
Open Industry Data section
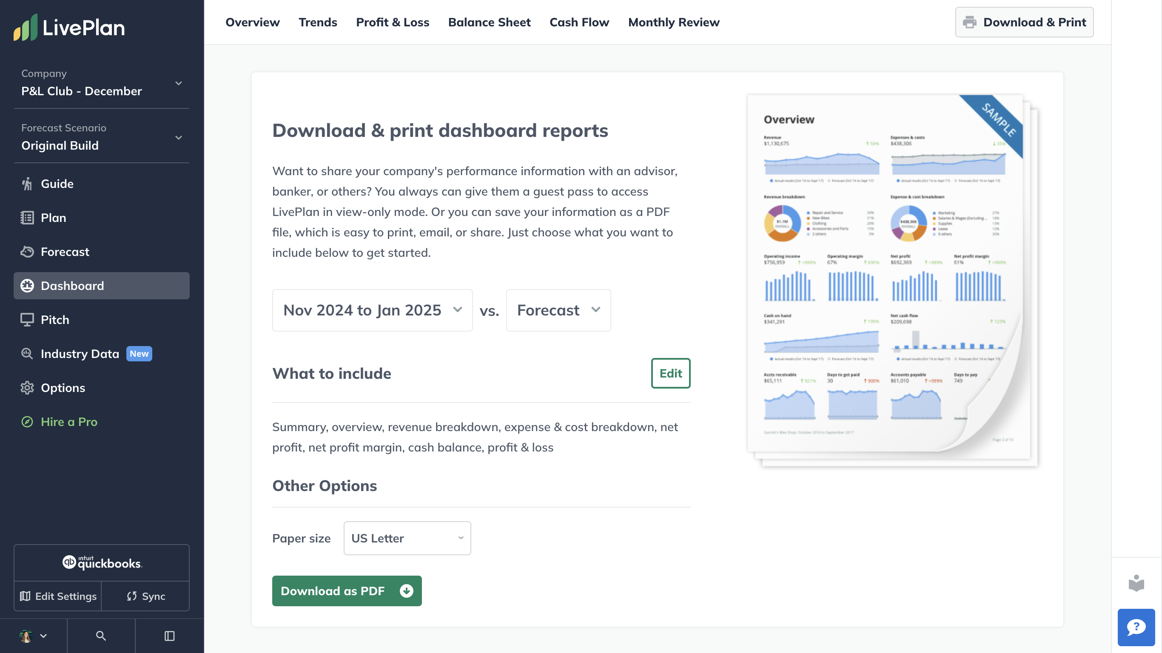click(x=80, y=354)
